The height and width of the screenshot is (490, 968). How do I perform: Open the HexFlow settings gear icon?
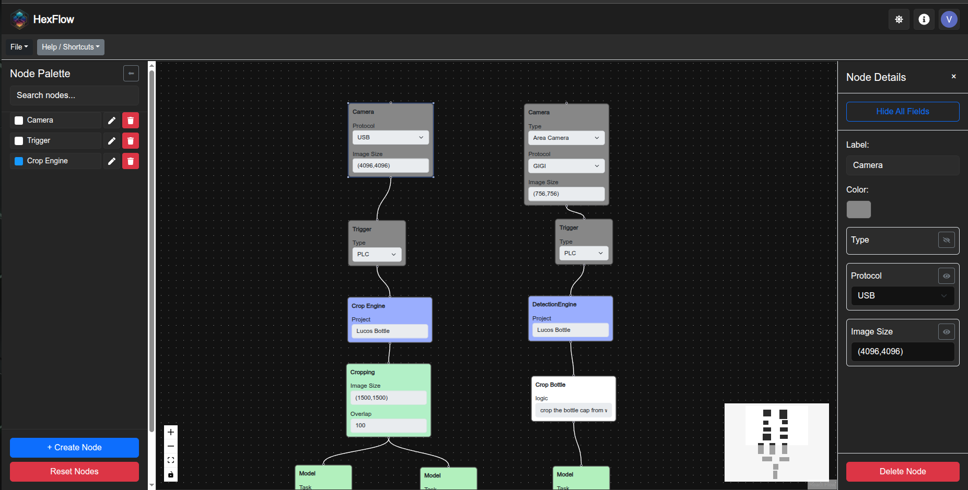coord(899,19)
